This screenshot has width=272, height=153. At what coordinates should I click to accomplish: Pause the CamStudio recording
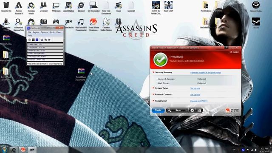pos(33,40)
